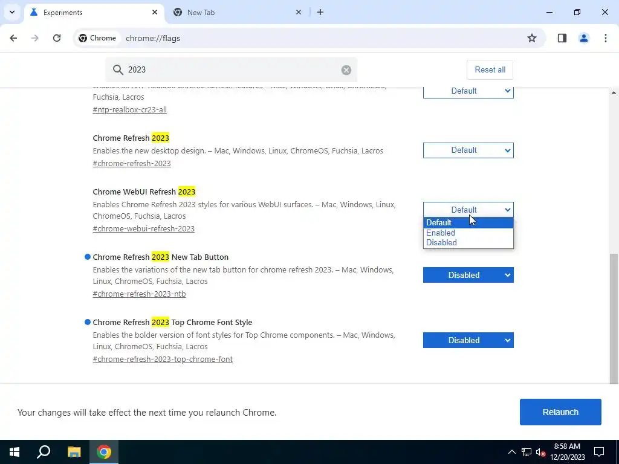
Task: Open the taskbar clock and date
Action: click(567, 452)
